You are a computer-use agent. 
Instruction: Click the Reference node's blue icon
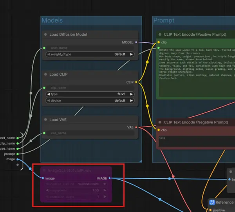tap(212, 202)
